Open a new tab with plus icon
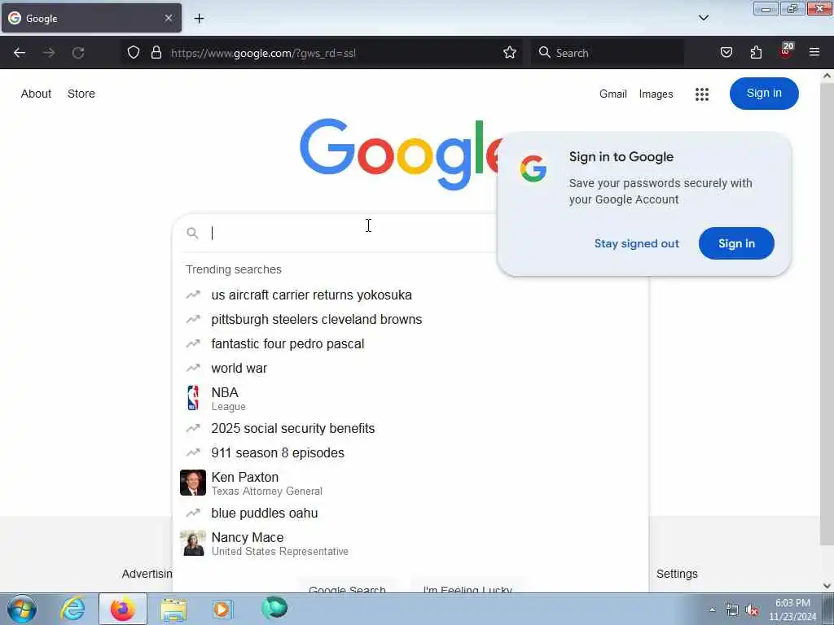This screenshot has height=625, width=834. point(199,18)
